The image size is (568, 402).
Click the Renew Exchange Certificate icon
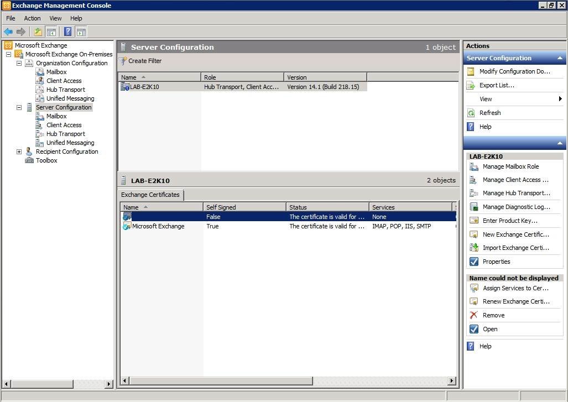coord(474,301)
